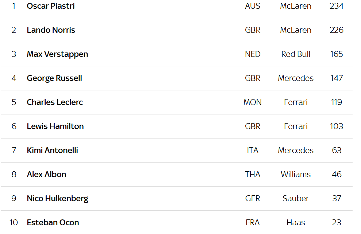Viewport: 361px width, 234px height.
Task: Open Kimi Antonelli's driver link
Action: (x=52, y=151)
